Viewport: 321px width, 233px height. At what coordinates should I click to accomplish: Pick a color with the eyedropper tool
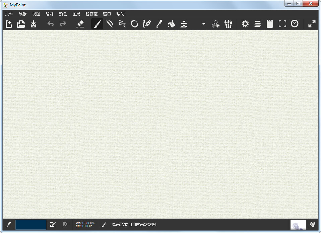159,24
